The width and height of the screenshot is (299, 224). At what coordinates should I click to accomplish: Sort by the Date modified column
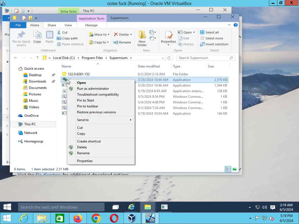[149, 66]
